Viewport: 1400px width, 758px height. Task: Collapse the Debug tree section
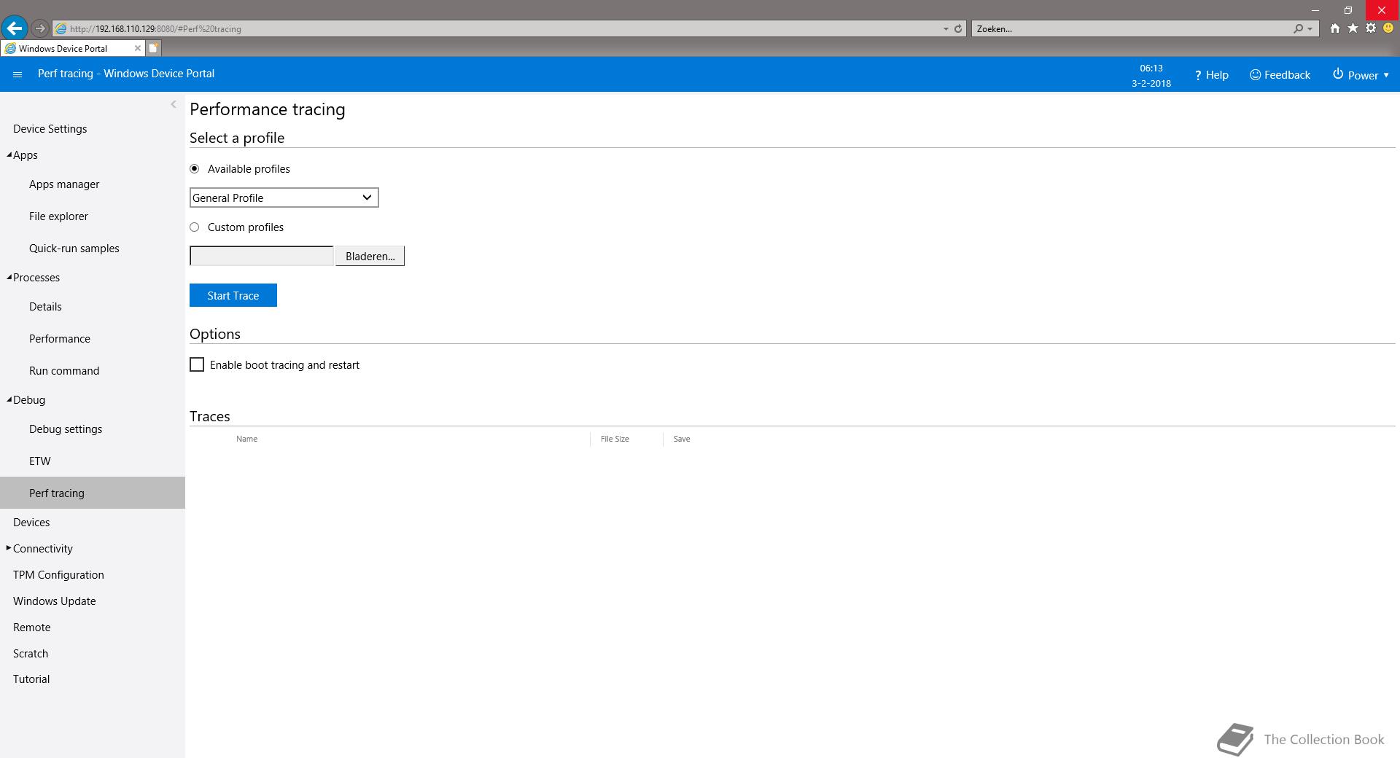pos(9,399)
